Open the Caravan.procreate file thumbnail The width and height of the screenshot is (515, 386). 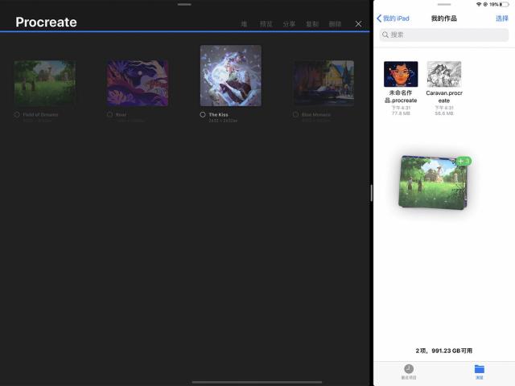(444, 74)
